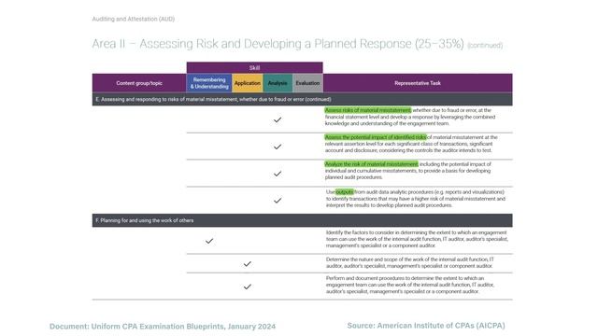Select the purple 'Skill' header cell
The height and width of the screenshot is (336, 598).
[254, 68]
